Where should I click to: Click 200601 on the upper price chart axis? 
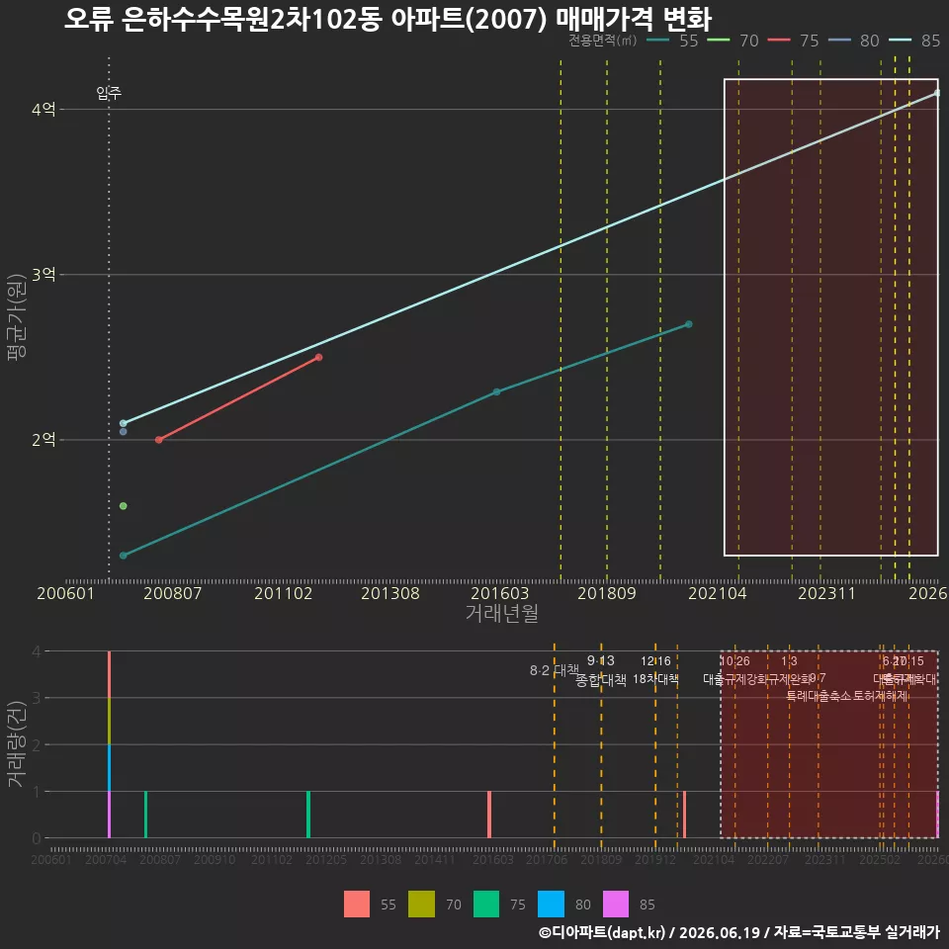click(66, 593)
